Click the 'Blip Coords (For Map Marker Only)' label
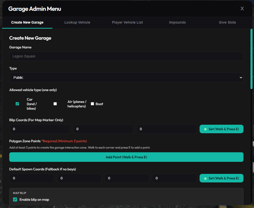 click(x=36, y=120)
